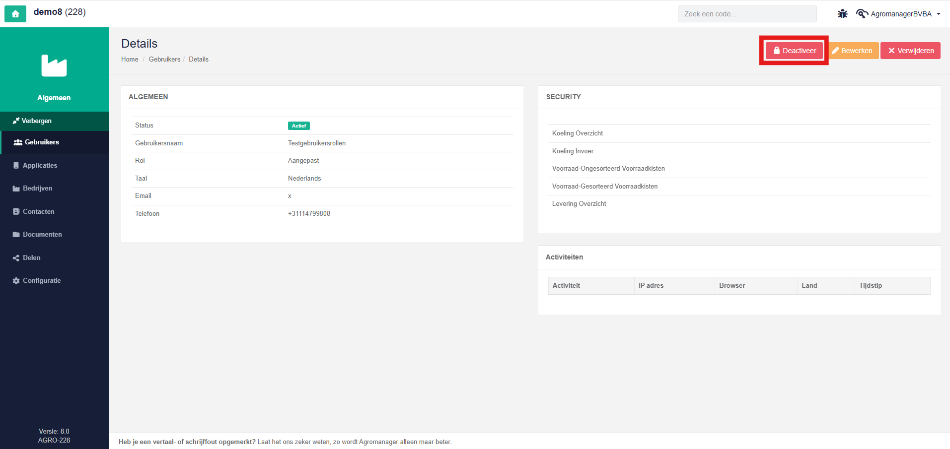
Task: Open Bedrijven in the sidebar
Action: click(x=54, y=189)
